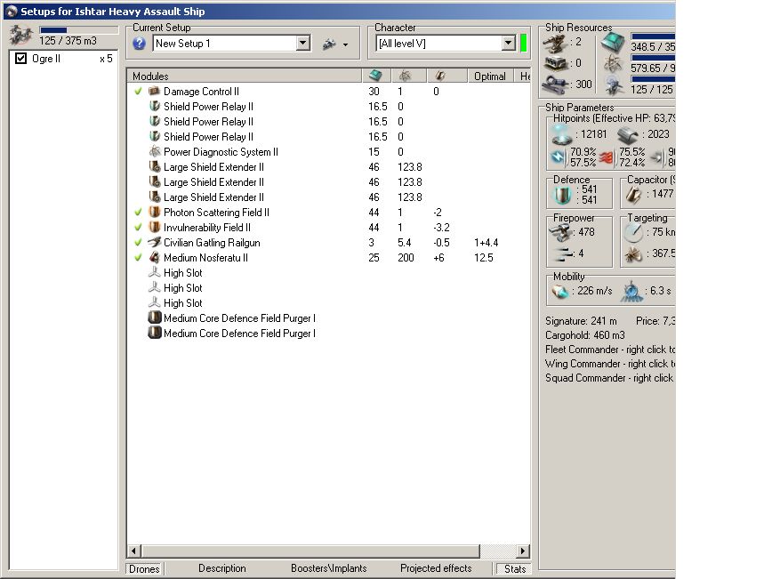The width and height of the screenshot is (764, 579).
Task: Select the third Shield Power Relay II row
Action: [329, 136]
